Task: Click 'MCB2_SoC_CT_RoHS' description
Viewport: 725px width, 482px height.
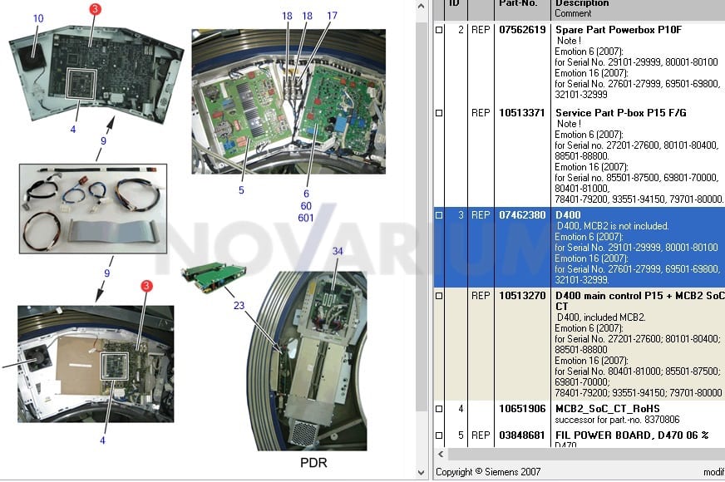Action: (608, 409)
